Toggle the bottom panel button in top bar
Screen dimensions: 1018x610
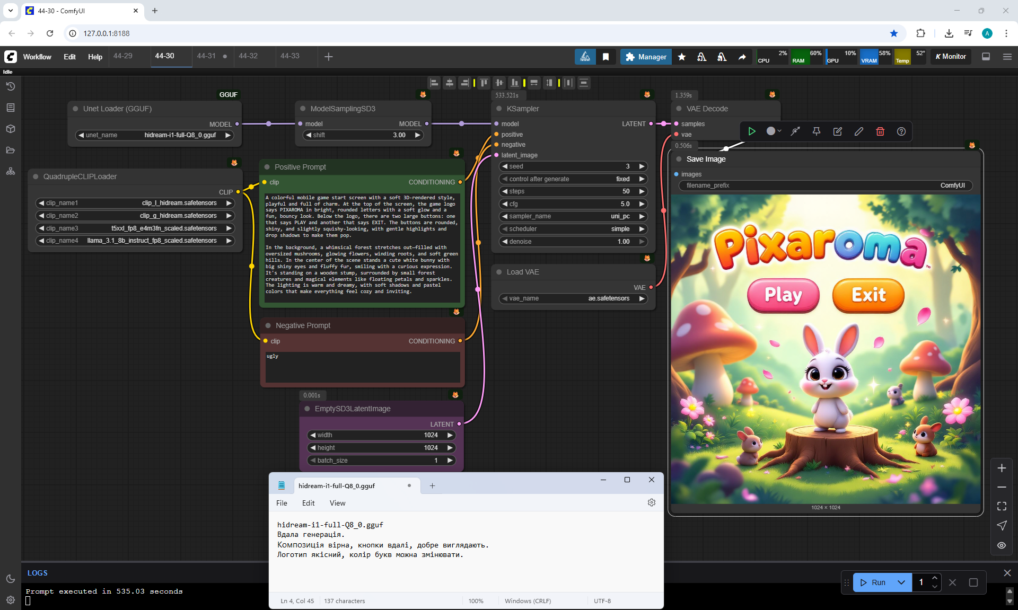click(x=986, y=57)
